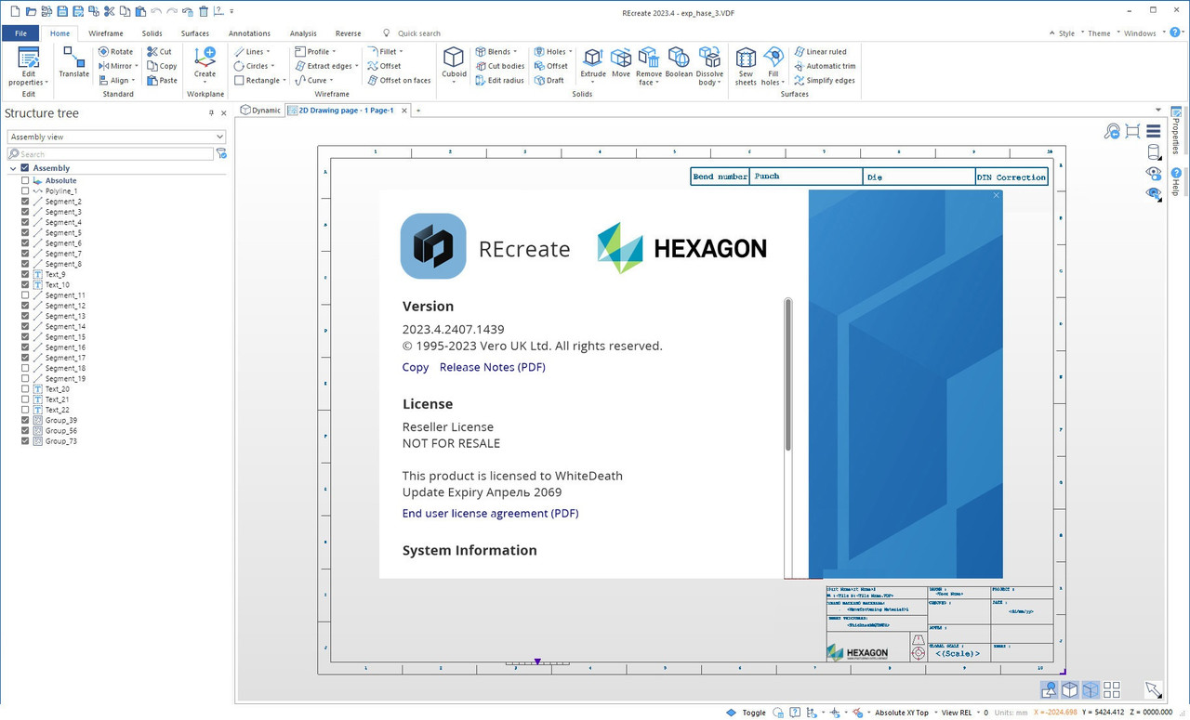The image size is (1190, 720).
Task: Open the Release Notes (PDF) link
Action: pyautogui.click(x=493, y=367)
